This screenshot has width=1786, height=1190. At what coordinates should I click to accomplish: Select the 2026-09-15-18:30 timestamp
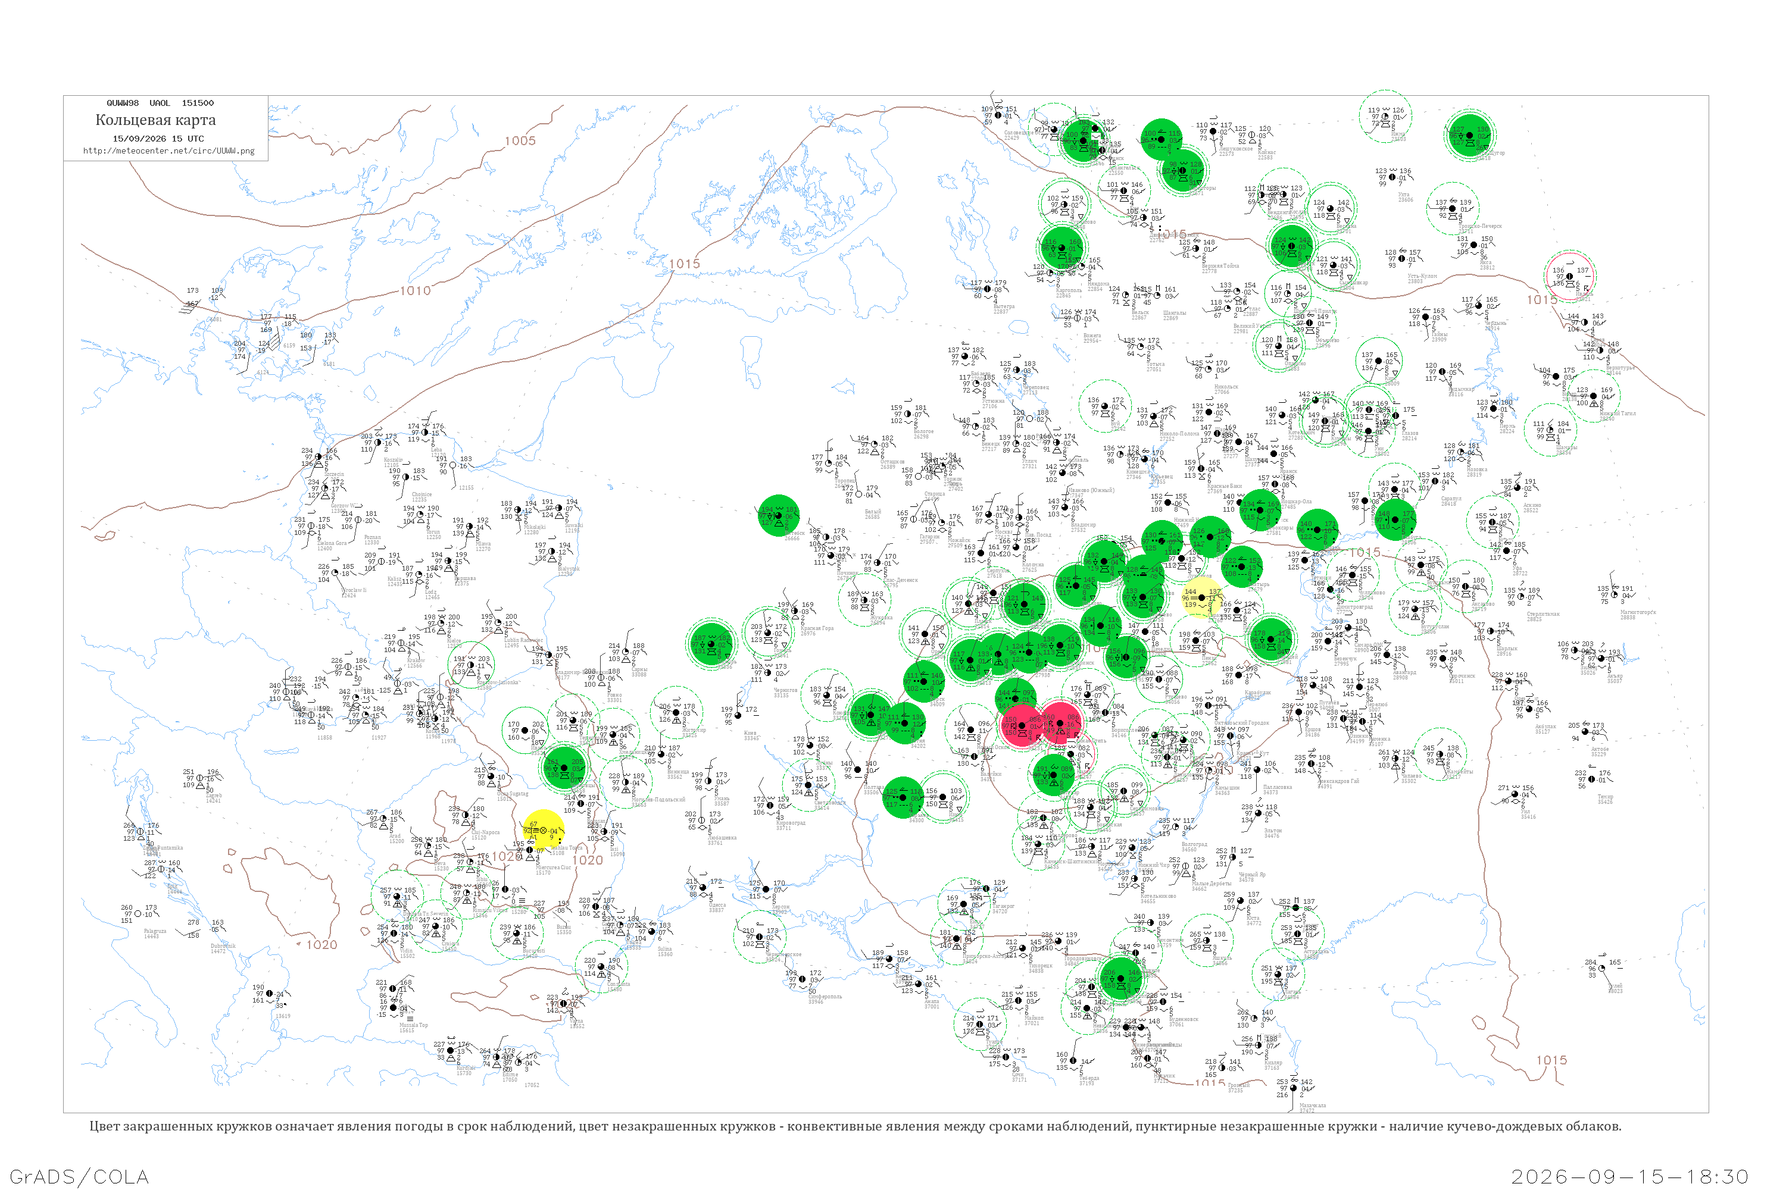click(1629, 1176)
